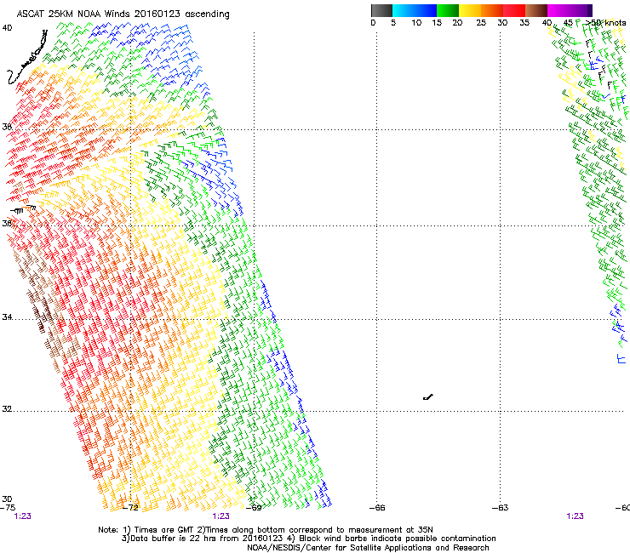Click the gray 0–5 knot color segment
The height and width of the screenshot is (553, 630).
click(381, 10)
